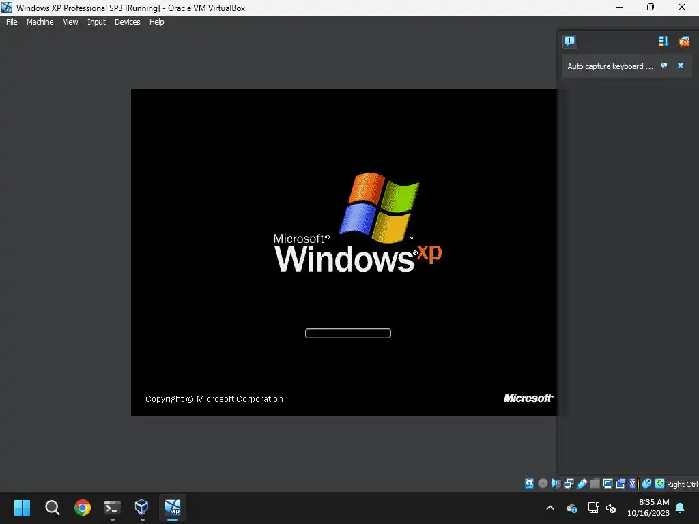699x524 pixels.
Task: Click the display settings status icon
Action: (608, 484)
